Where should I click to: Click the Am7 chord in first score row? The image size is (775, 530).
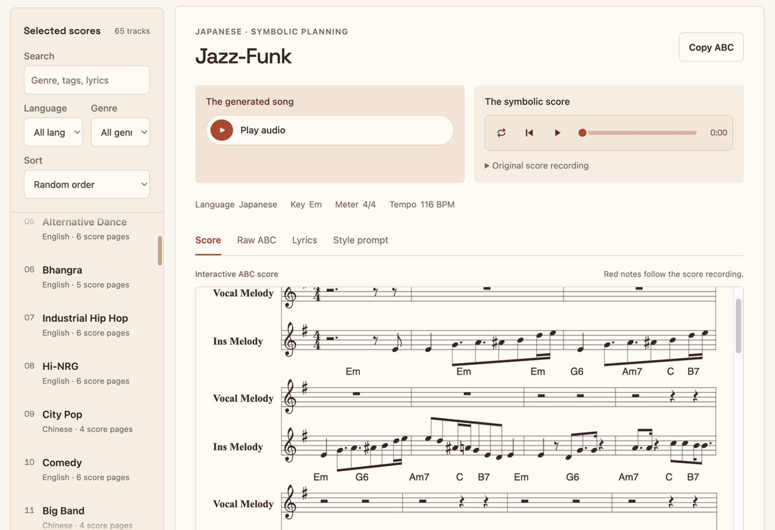(x=632, y=372)
